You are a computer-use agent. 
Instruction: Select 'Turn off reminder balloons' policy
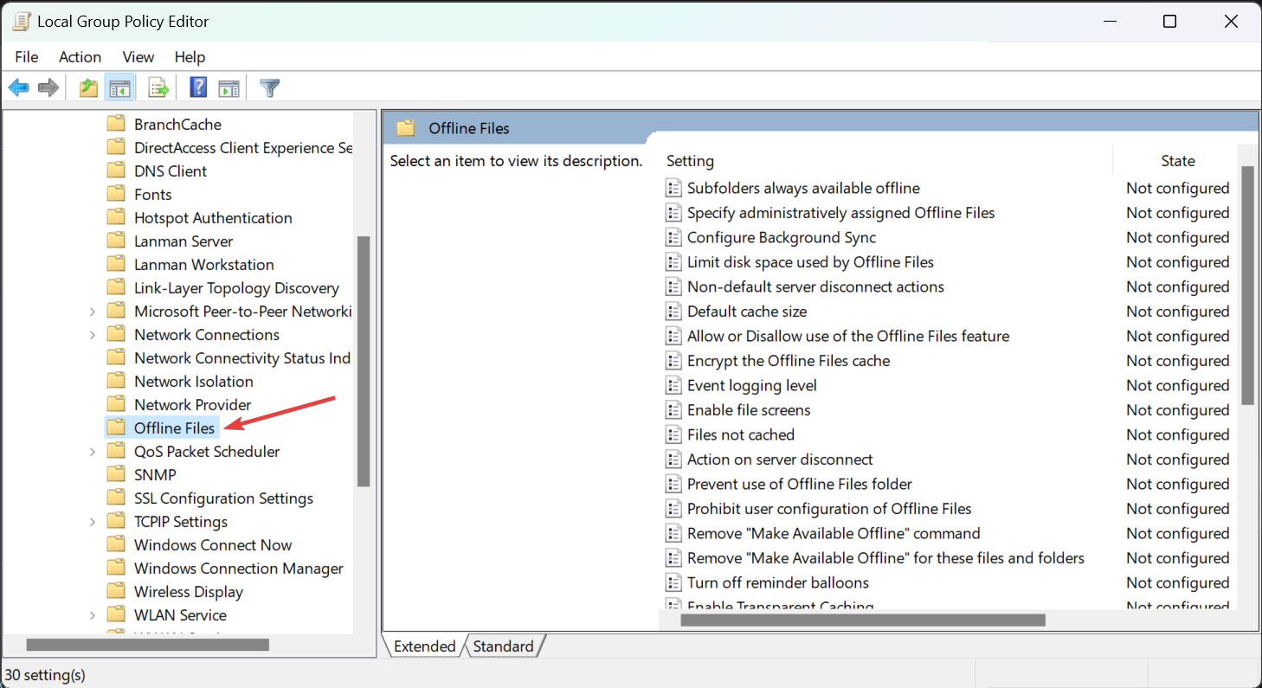coord(778,582)
